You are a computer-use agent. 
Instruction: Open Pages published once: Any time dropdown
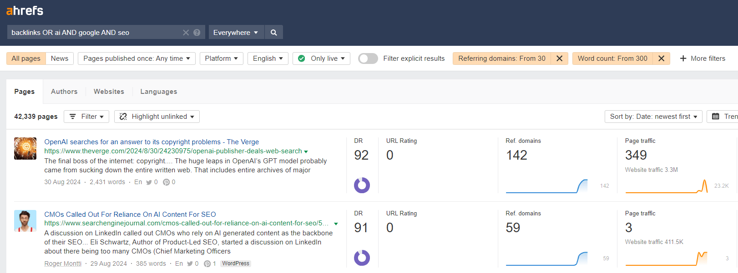coord(137,58)
